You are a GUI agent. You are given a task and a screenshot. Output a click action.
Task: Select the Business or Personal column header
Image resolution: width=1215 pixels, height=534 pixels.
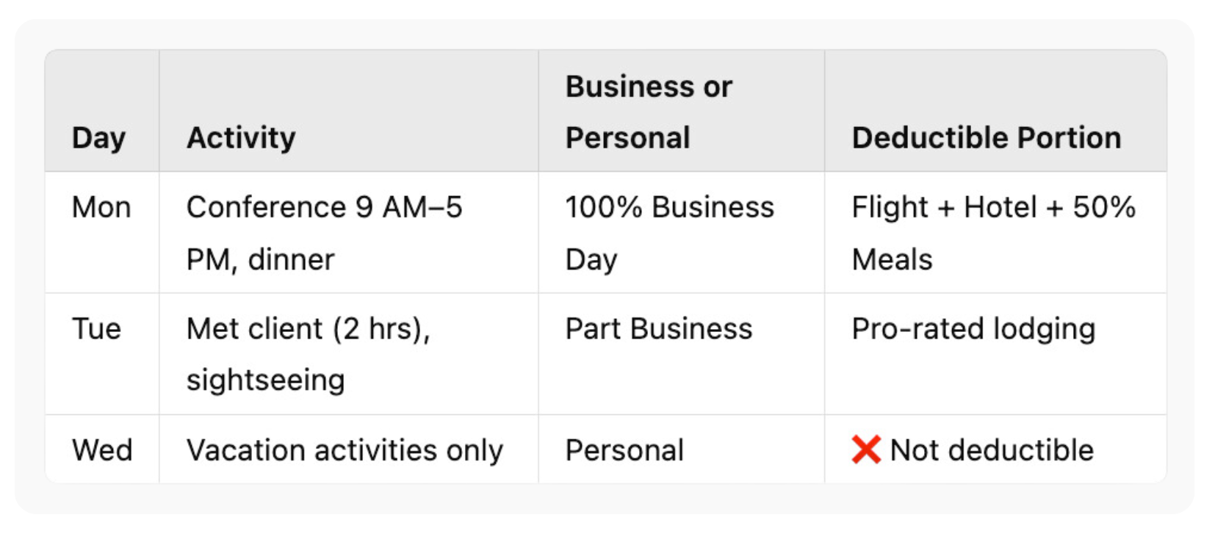[649, 112]
